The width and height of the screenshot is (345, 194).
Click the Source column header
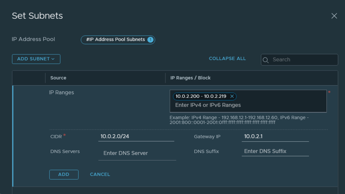[x=58, y=78]
